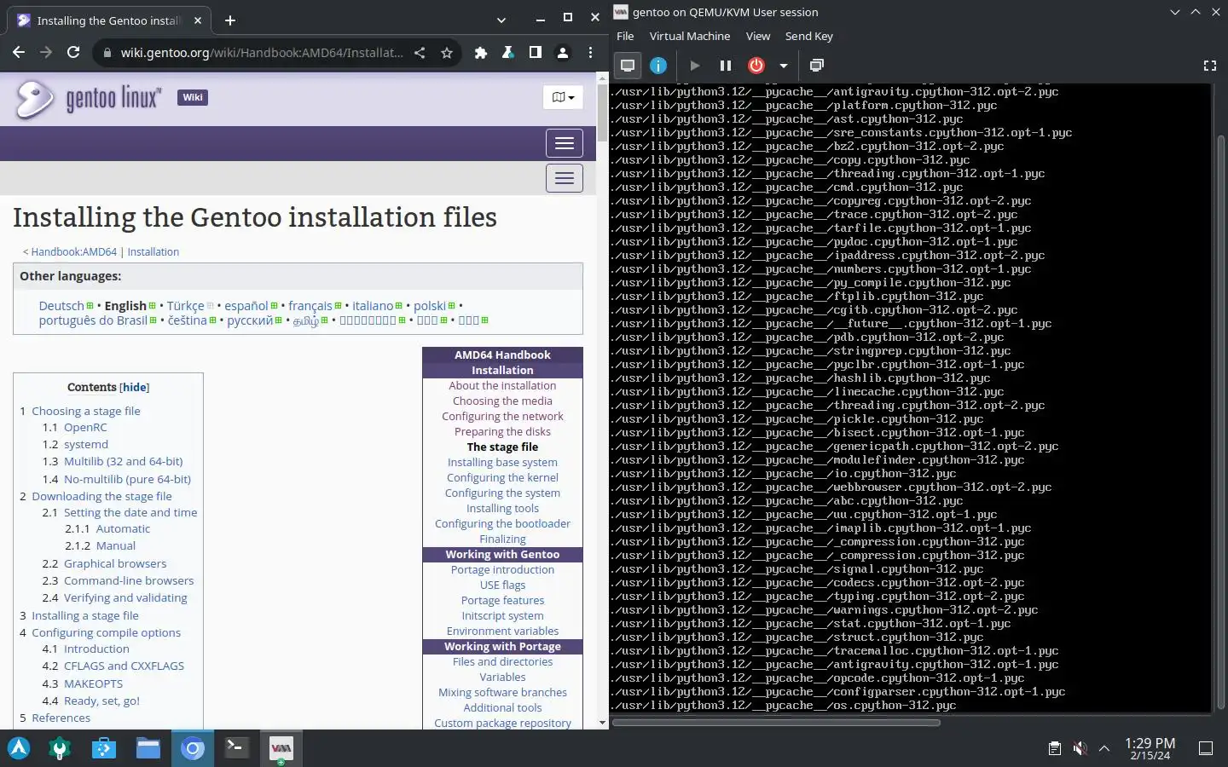
Task: Open the file manager taskbar icon
Action: (148, 748)
